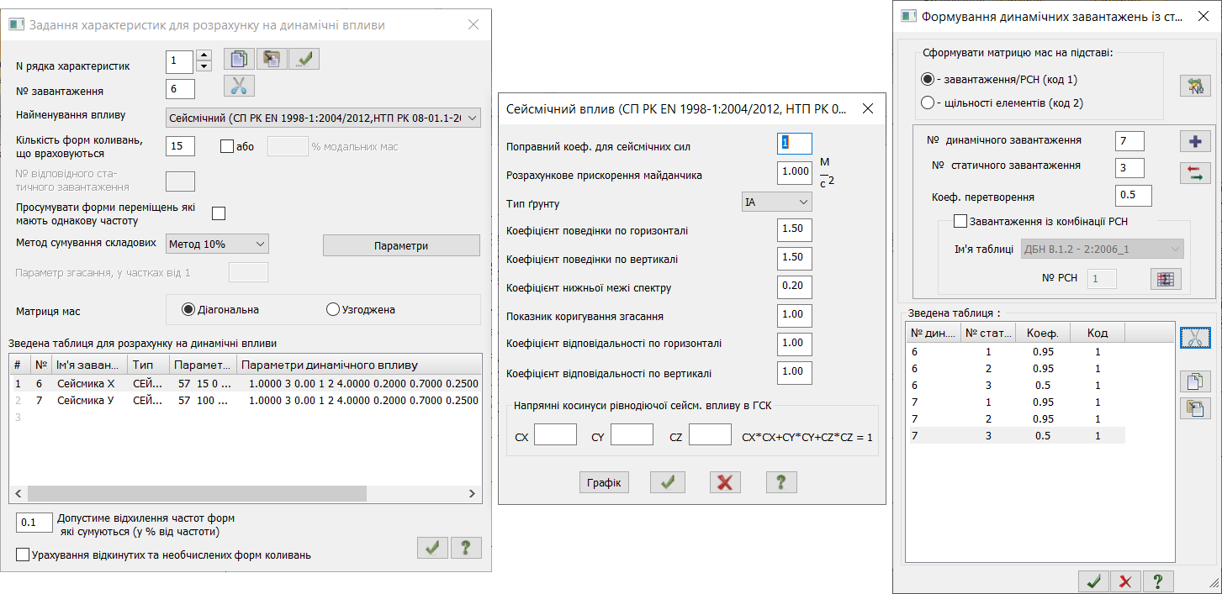
Task: Click the copy row icon beside N рядка характеристик
Action: (239, 59)
